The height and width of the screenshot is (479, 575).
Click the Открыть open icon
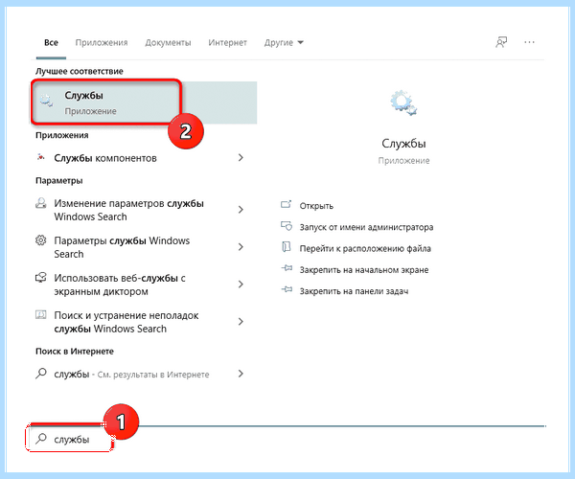coord(286,204)
